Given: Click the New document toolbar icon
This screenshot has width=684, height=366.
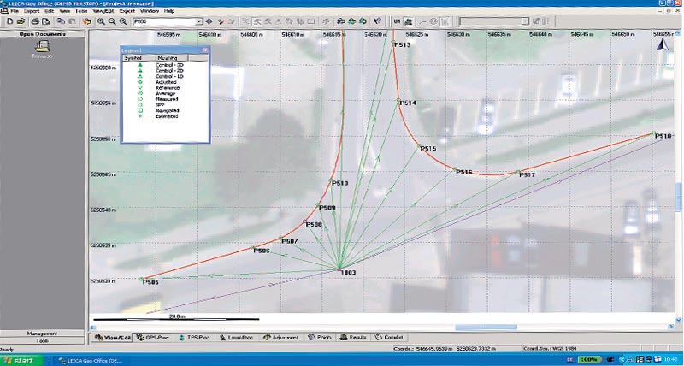Looking at the screenshot, I should [8, 20].
